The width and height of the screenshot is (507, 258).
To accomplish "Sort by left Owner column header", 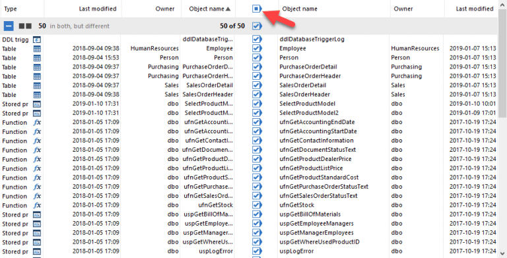I will point(151,9).
